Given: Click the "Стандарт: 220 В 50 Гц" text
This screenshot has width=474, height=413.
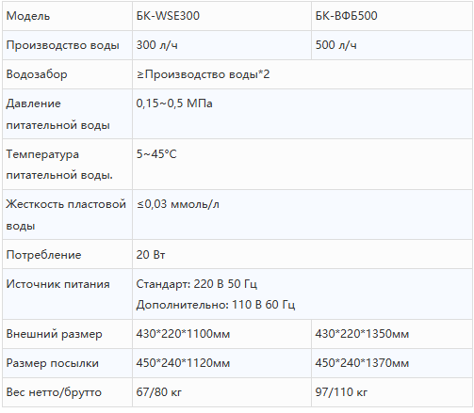Looking at the screenshot, I should click(x=197, y=284).
